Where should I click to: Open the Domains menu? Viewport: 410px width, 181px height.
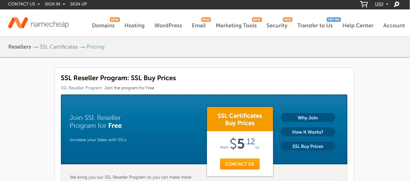tap(103, 26)
